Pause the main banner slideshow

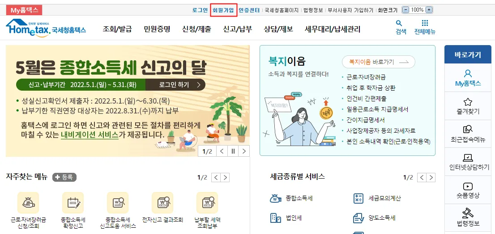pyautogui.click(x=233, y=151)
